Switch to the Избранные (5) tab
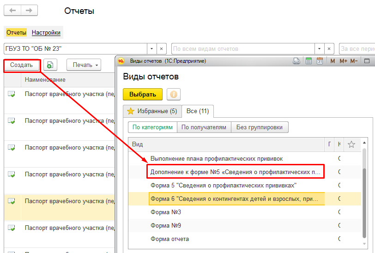This screenshot has height=253, width=375. (151, 111)
